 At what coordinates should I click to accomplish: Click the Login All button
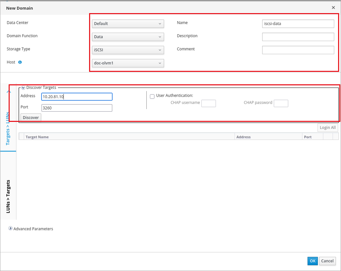(x=328, y=128)
